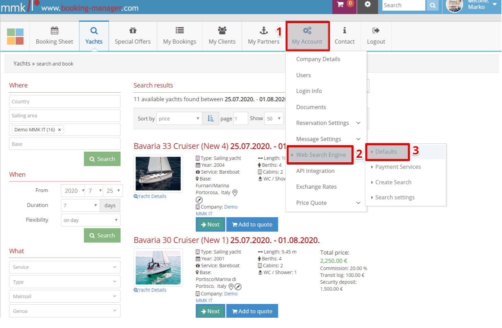Open Show 50 results dropdown
This screenshot has height=328, width=502.
click(274, 119)
